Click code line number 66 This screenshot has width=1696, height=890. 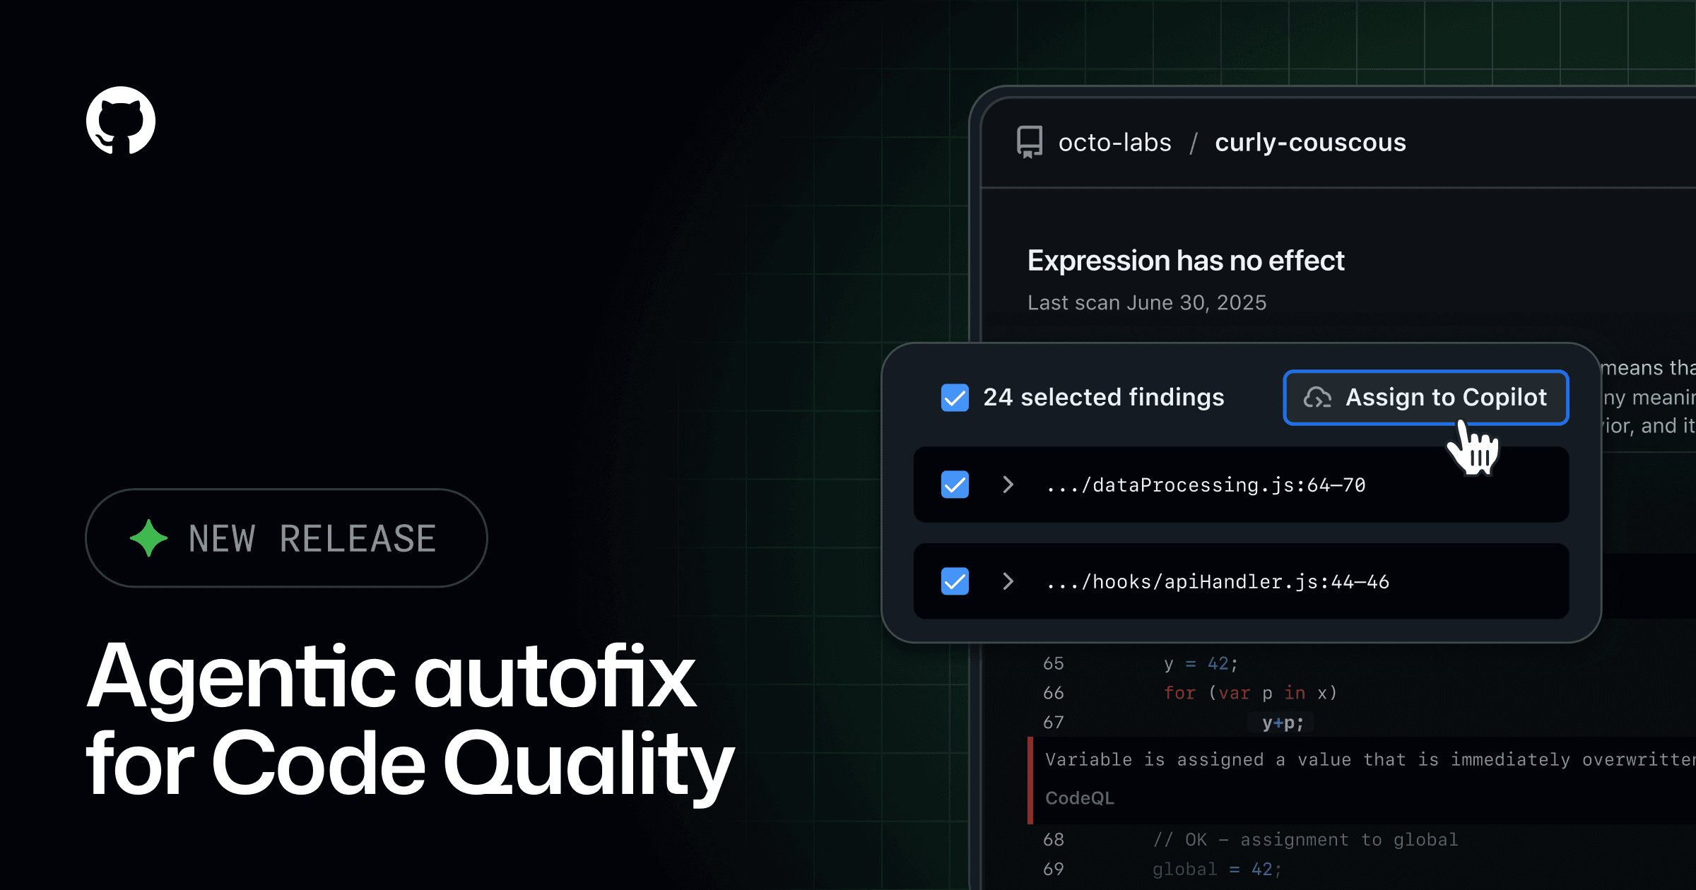[x=1053, y=693]
